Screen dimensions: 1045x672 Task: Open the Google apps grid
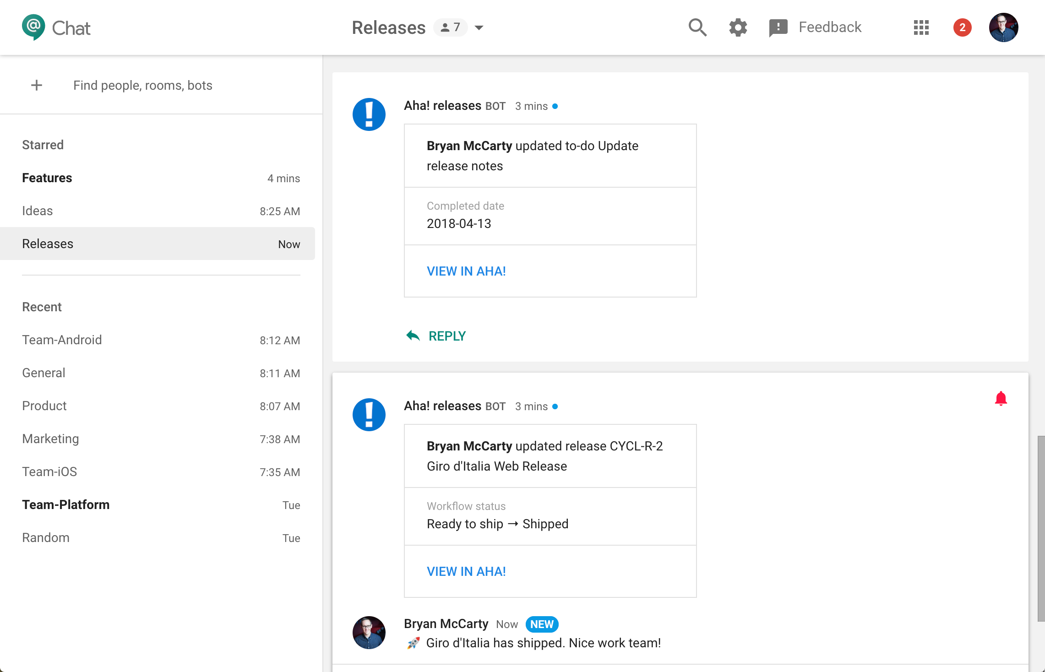click(920, 27)
